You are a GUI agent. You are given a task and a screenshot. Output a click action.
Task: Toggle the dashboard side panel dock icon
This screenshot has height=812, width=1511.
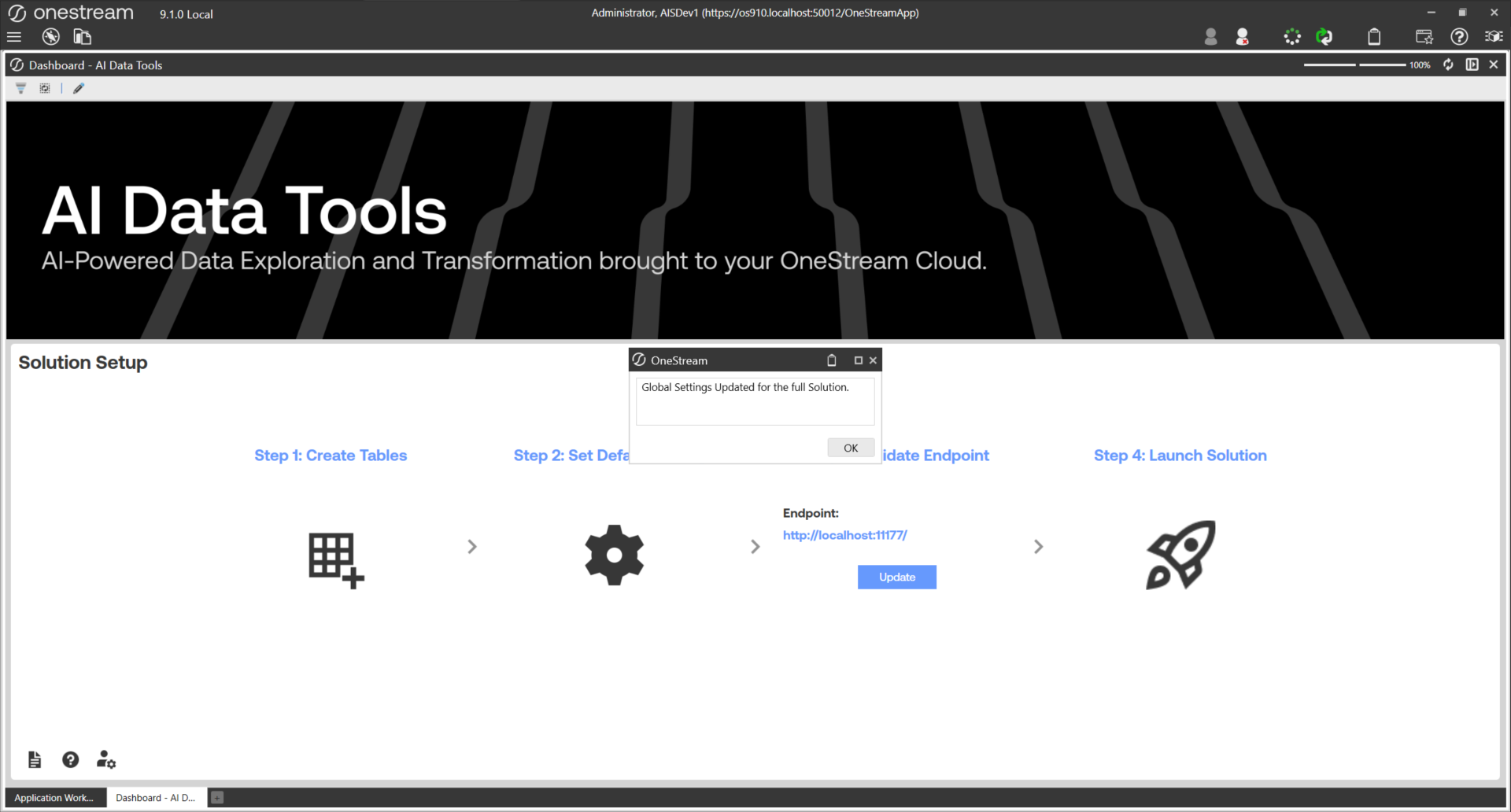coord(1472,65)
